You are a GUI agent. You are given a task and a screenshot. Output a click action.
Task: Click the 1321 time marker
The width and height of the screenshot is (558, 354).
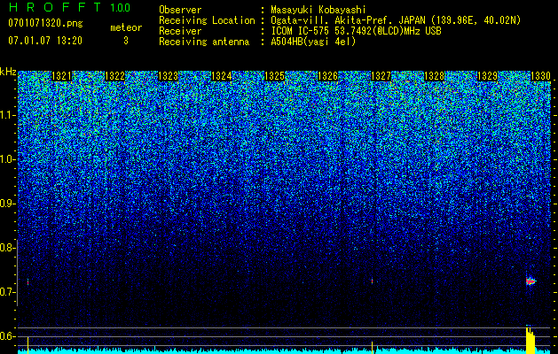point(61,76)
